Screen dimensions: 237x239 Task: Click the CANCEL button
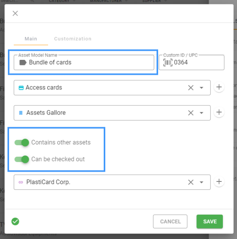click(170, 221)
